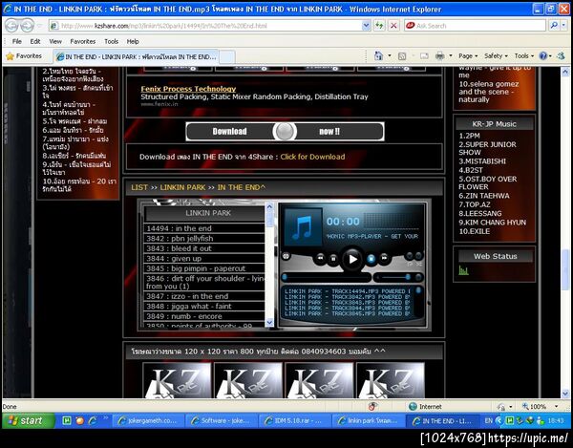Viewport: 573px width, 448px height.
Task: Click the song list scroll down arrow
Action: [x=269, y=322]
